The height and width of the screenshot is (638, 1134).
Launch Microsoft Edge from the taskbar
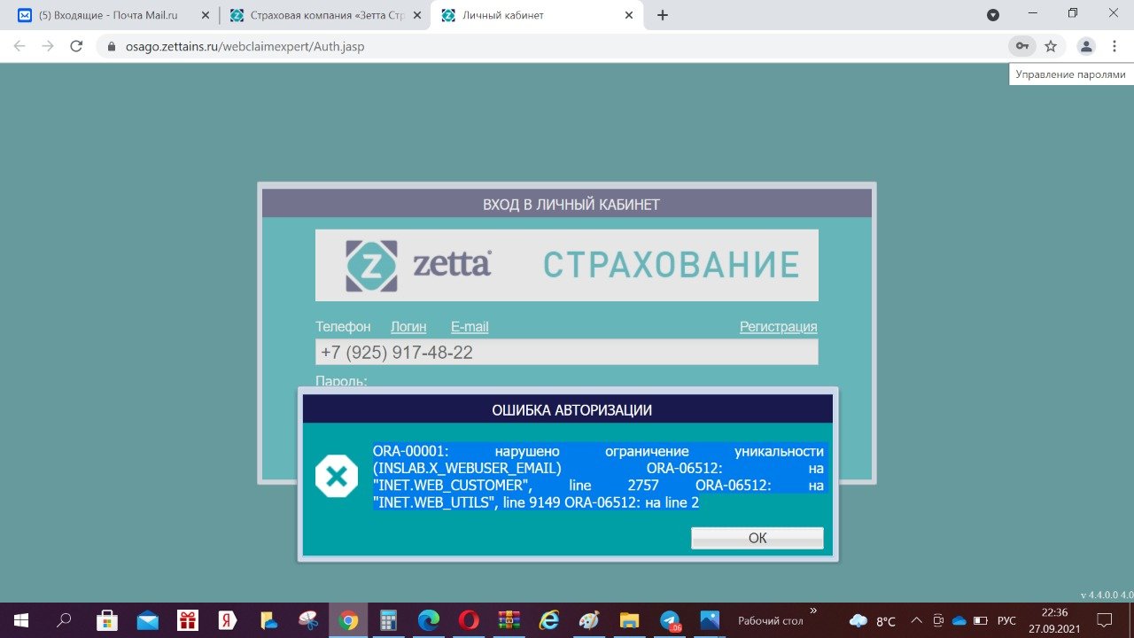point(429,620)
